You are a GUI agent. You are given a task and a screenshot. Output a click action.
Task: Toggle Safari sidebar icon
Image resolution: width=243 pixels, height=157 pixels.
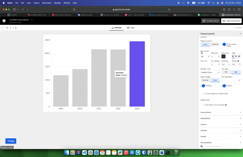tap(15, 9)
